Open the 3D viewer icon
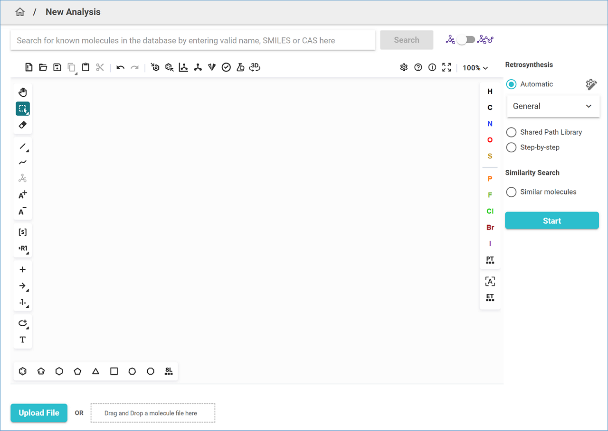The height and width of the screenshot is (431, 608). coord(255,67)
